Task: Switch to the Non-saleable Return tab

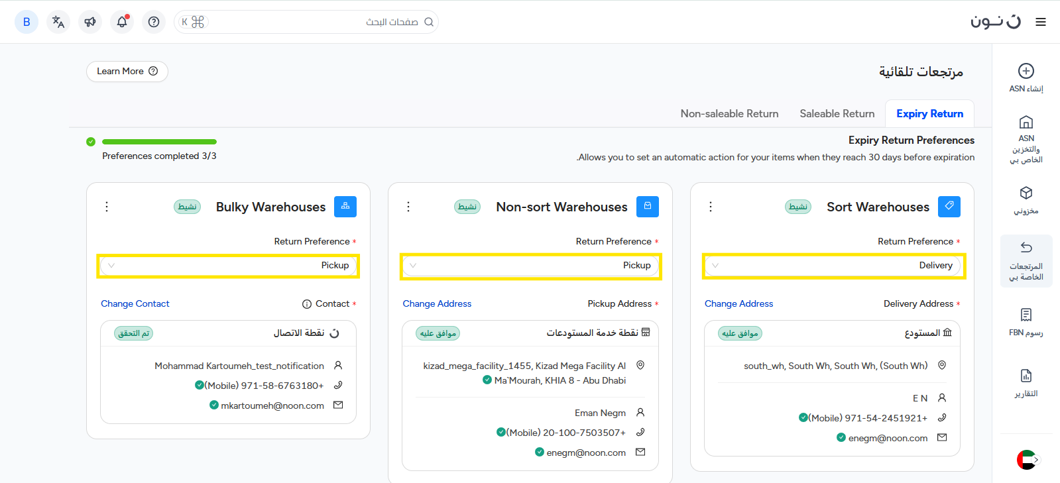Action: coord(729,114)
